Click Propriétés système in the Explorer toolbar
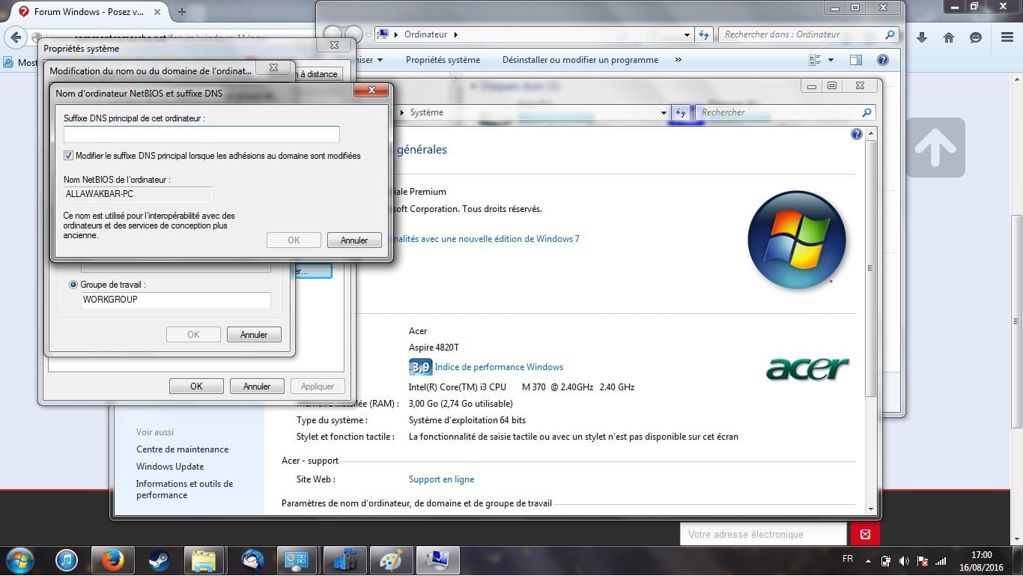The width and height of the screenshot is (1023, 576). pyautogui.click(x=443, y=60)
